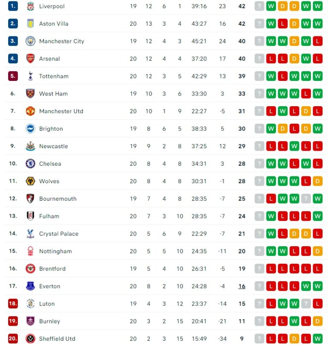Open the Crystal Palace team link
Viewport: 328px width, 345px height.
point(58,234)
